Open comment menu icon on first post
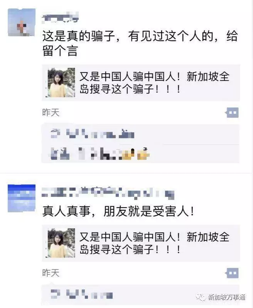The height and width of the screenshot is (308, 253). 232,113
